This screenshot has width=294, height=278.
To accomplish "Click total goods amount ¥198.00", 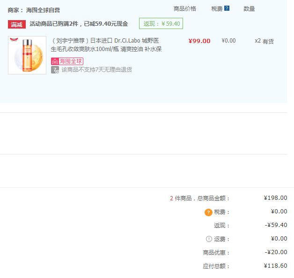I will (x=275, y=198).
